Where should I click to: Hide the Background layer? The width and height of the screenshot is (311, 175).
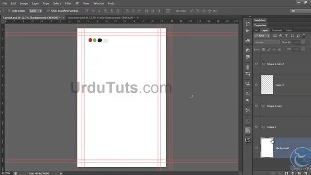click(x=256, y=148)
